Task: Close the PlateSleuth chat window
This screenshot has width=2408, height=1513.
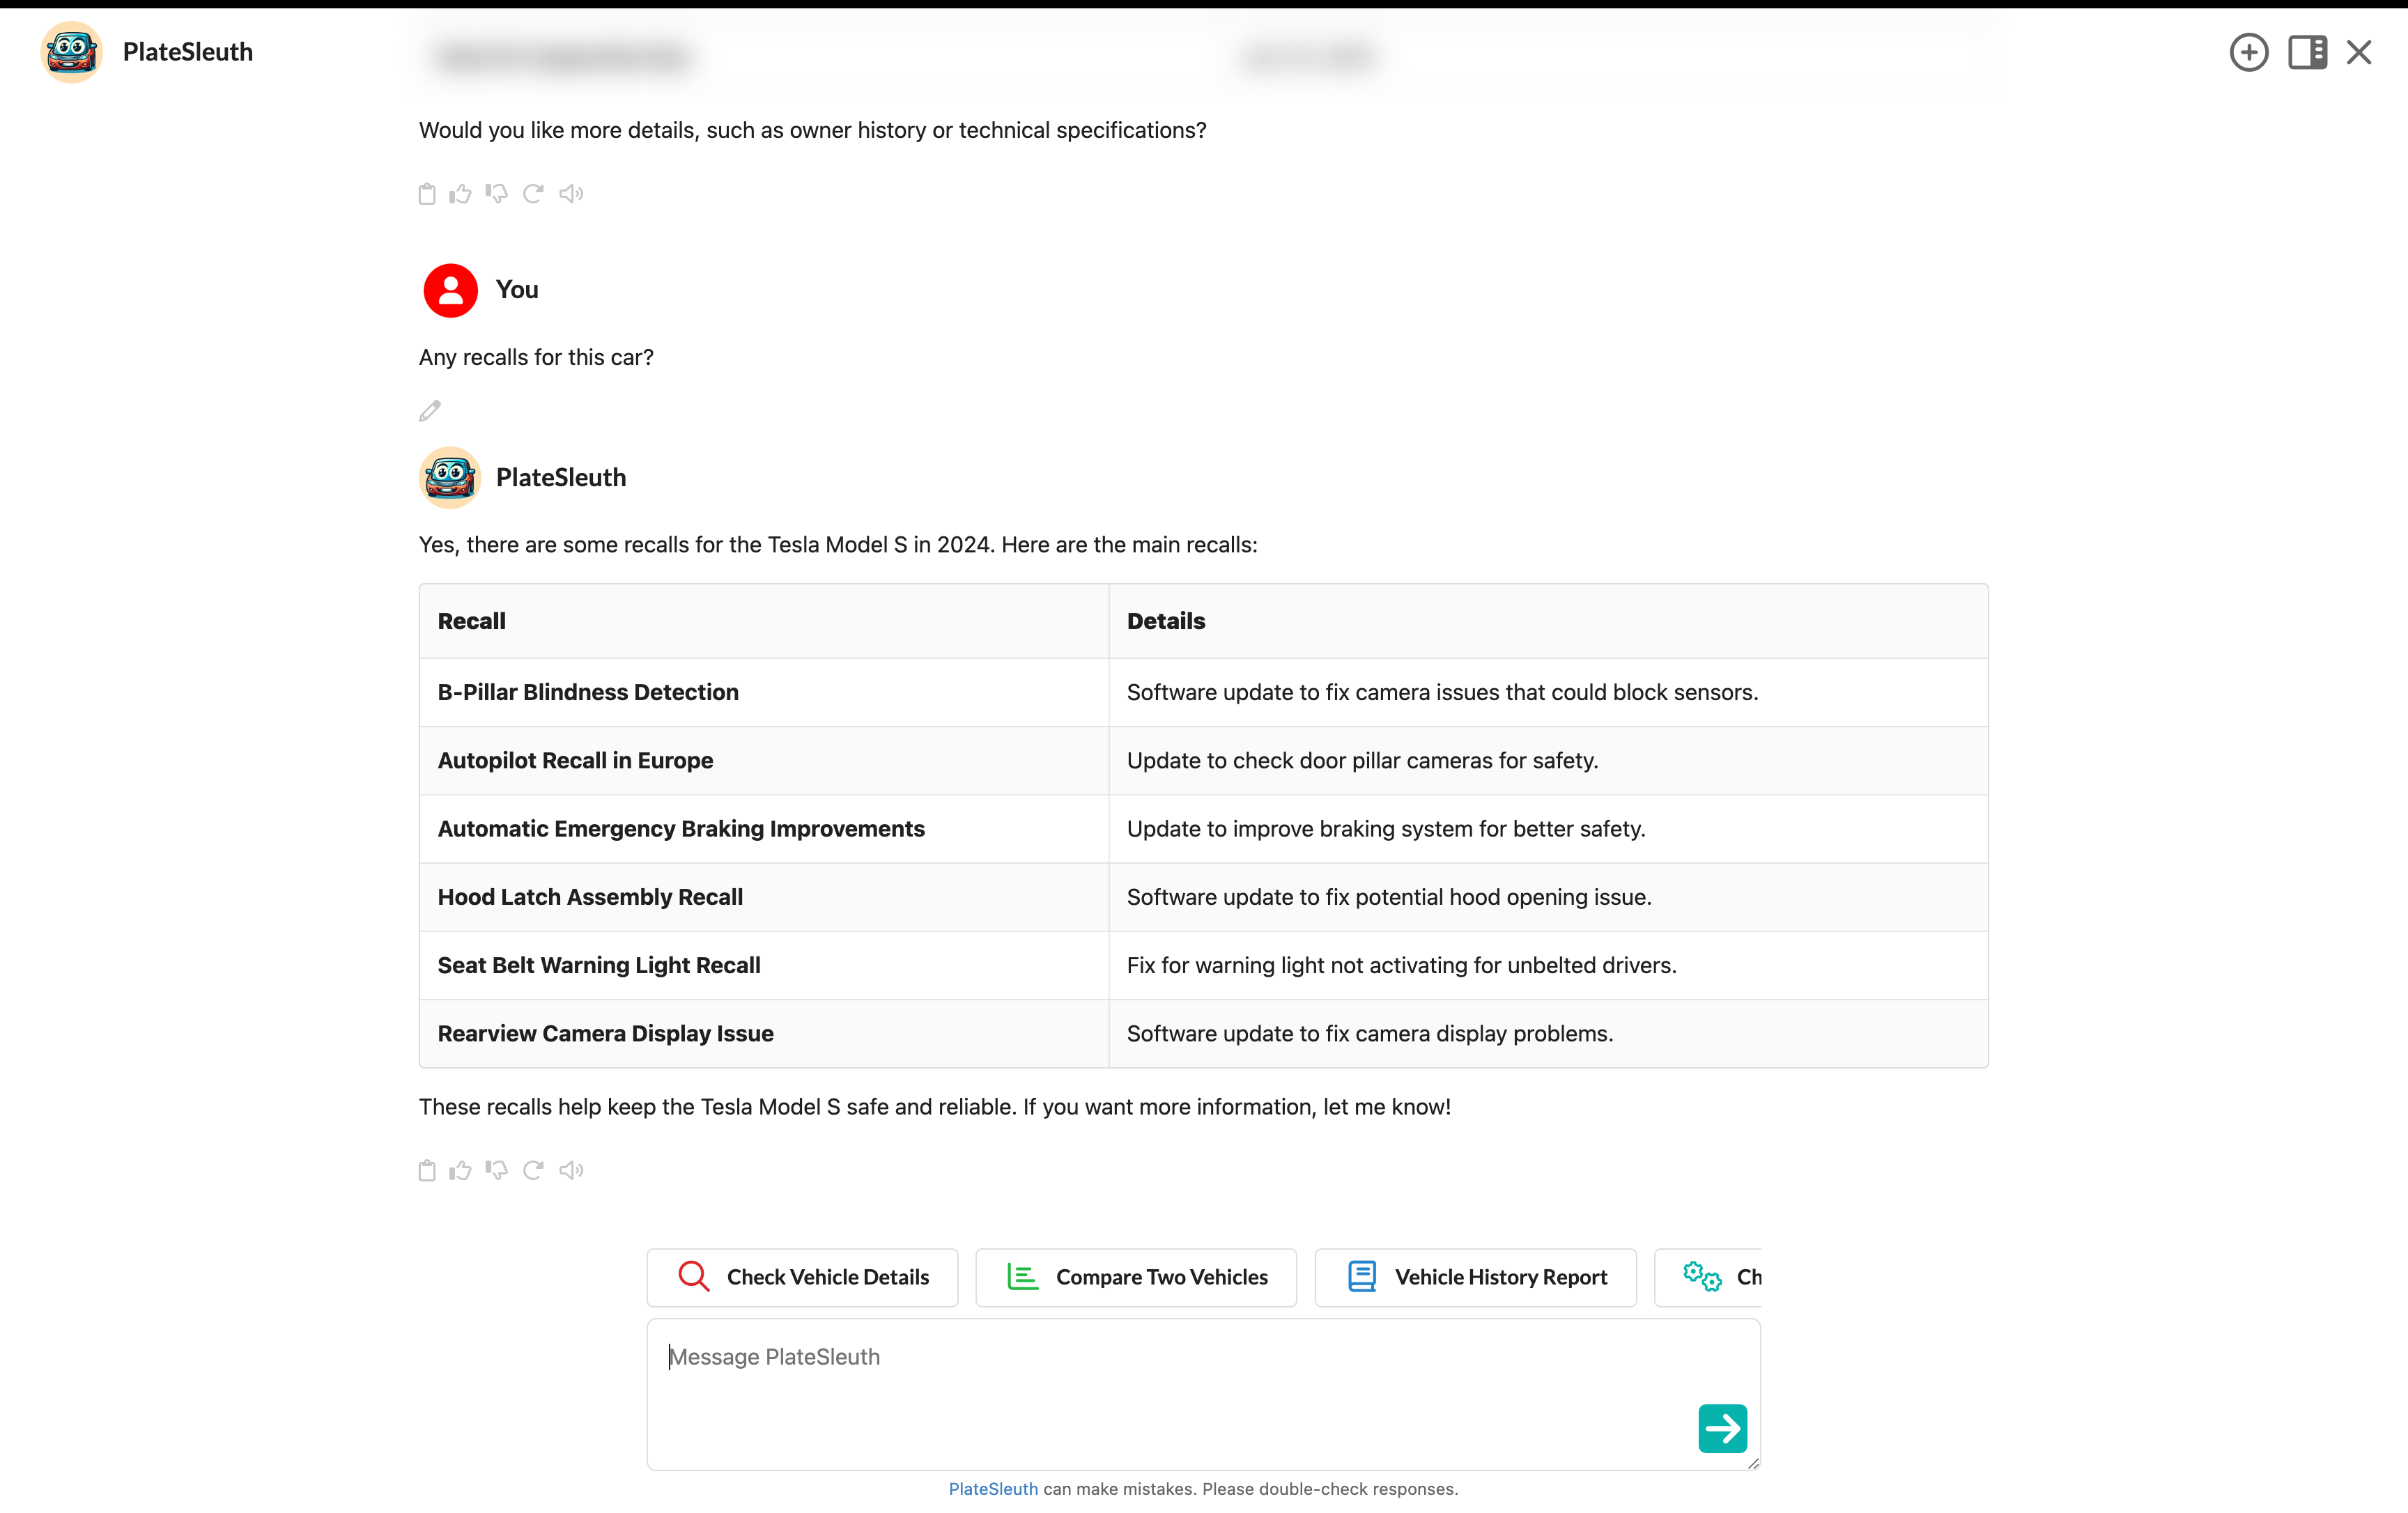Action: (2359, 52)
